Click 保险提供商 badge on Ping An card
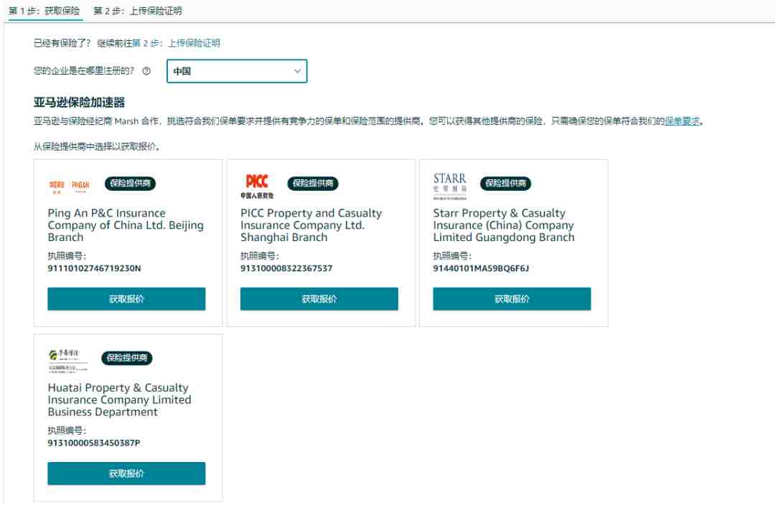 131,184
